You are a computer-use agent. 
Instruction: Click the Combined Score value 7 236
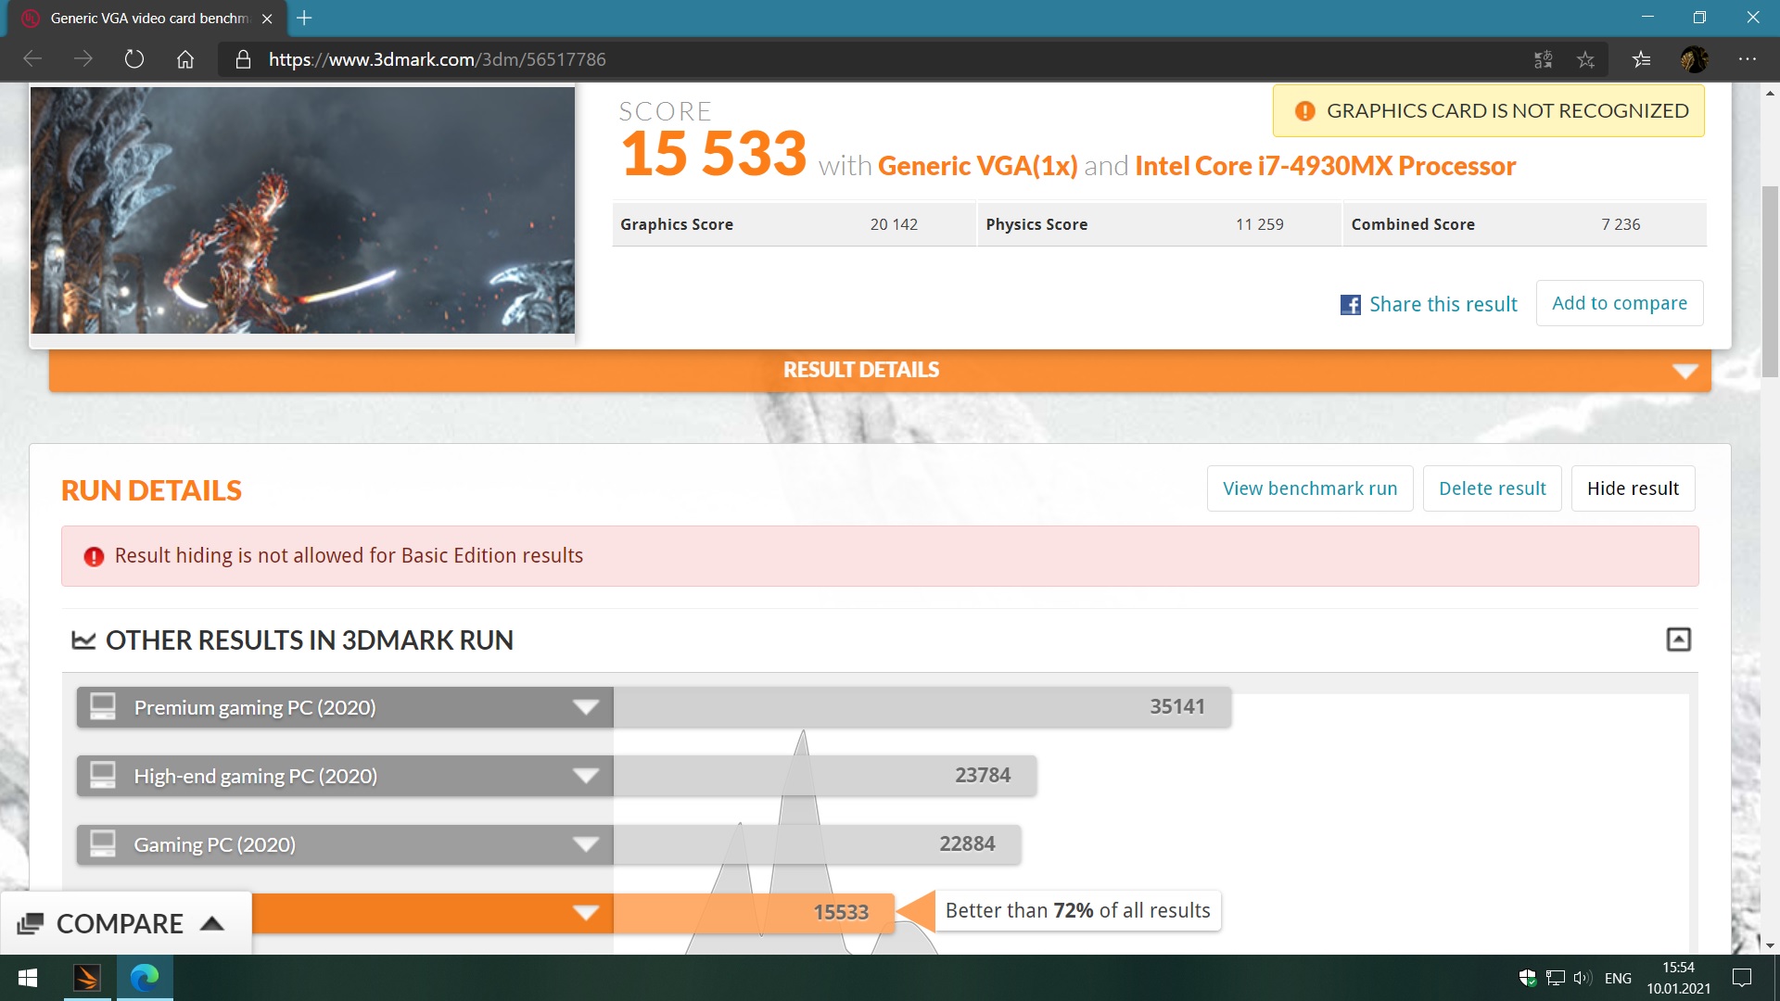(1621, 224)
